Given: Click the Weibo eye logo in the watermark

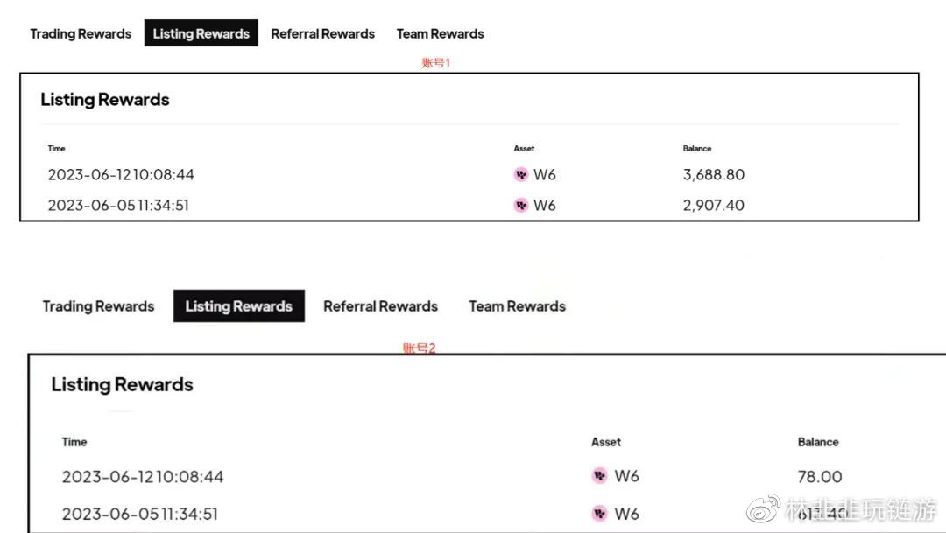Looking at the screenshot, I should pyautogui.click(x=763, y=508).
